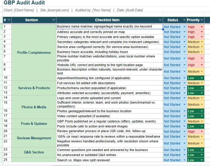Select 'Website URL correct' checklist cell
The width and height of the screenshot is (210, 166).
click(109, 65)
